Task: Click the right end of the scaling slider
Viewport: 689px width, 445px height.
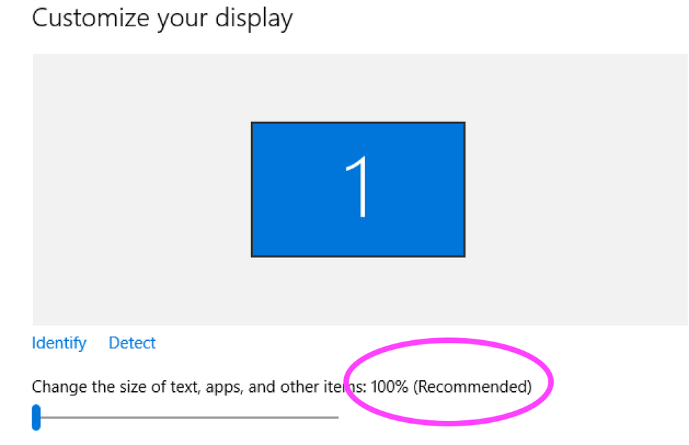Action: click(x=337, y=417)
